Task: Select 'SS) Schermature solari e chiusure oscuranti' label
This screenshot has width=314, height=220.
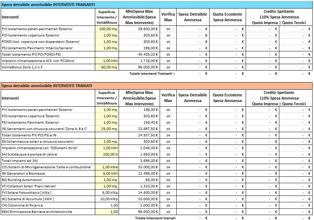Action: point(38,142)
